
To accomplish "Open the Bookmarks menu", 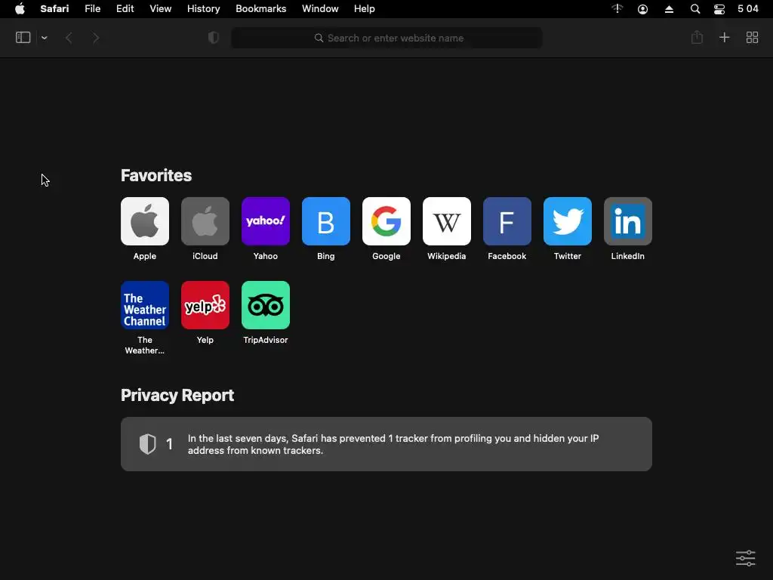I will [x=260, y=9].
